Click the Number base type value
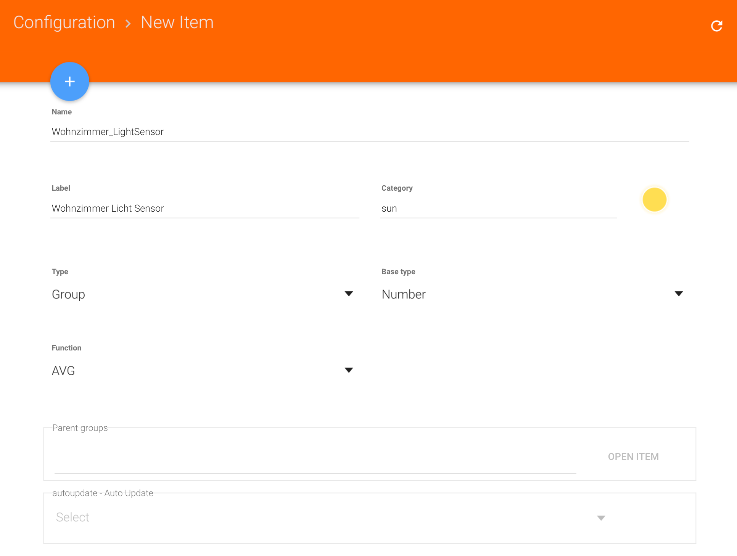The height and width of the screenshot is (556, 737). [x=404, y=294]
